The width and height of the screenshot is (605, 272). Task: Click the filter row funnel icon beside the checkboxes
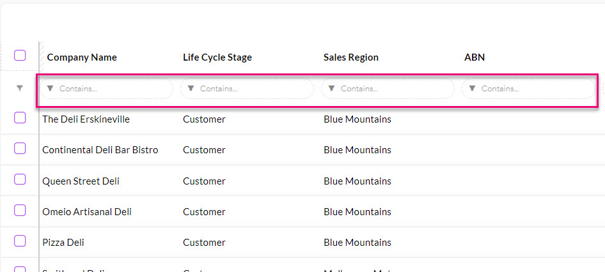[20, 88]
